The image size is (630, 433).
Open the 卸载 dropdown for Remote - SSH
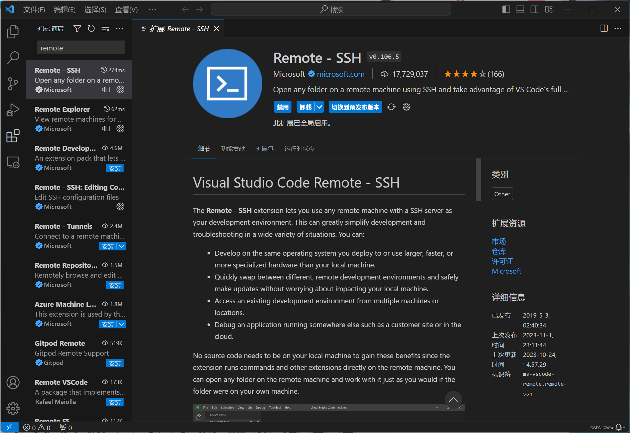coord(319,107)
